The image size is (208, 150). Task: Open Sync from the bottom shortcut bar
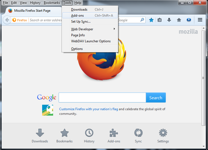[138, 136]
